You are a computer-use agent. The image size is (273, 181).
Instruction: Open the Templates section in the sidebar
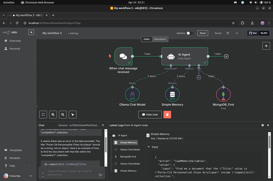(x=15, y=150)
